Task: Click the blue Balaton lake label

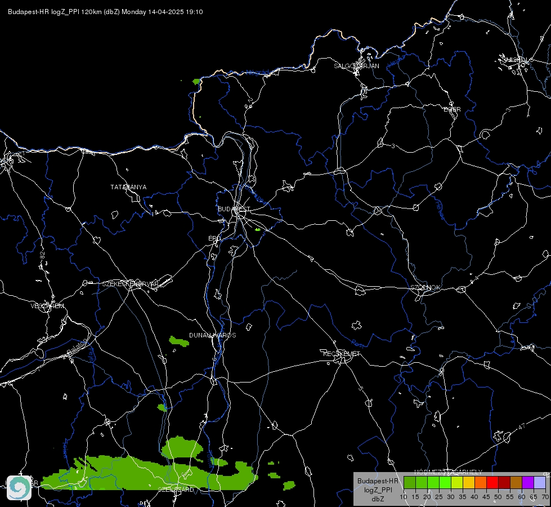Action: click(76, 346)
